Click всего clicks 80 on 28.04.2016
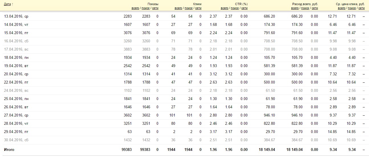 pos(173,124)
